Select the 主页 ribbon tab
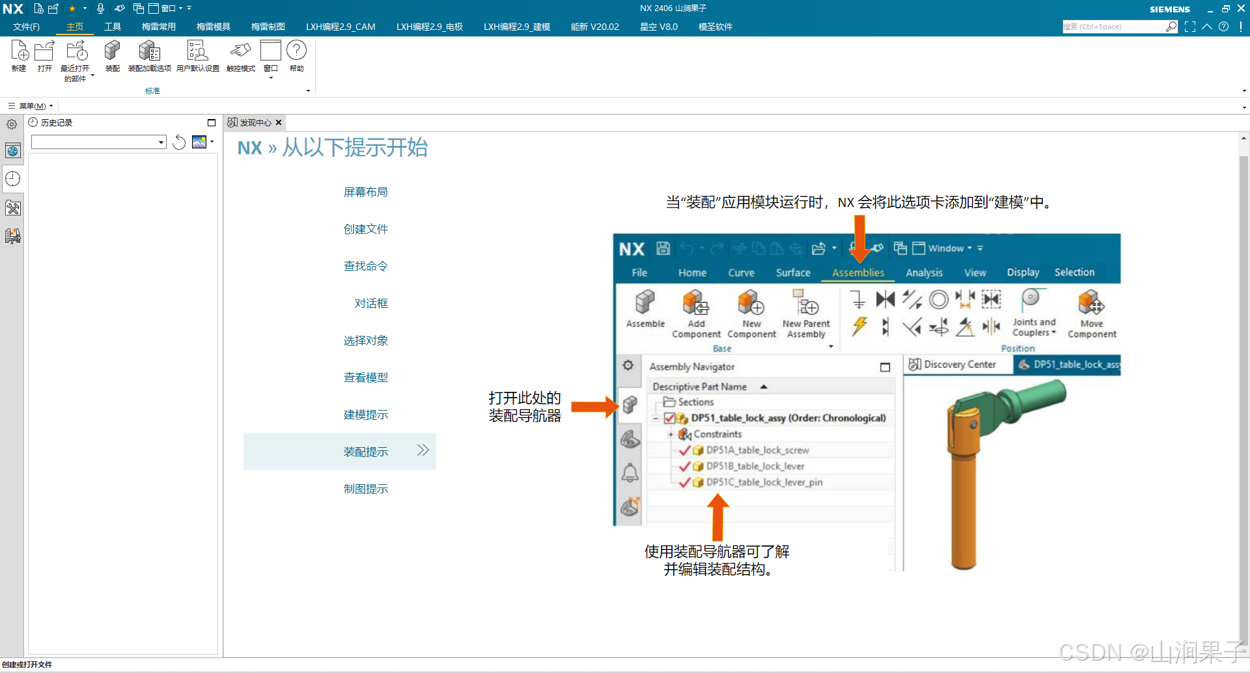The image size is (1250, 673). click(75, 27)
